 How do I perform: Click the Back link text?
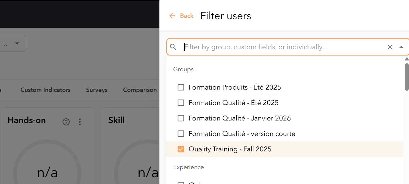click(187, 16)
